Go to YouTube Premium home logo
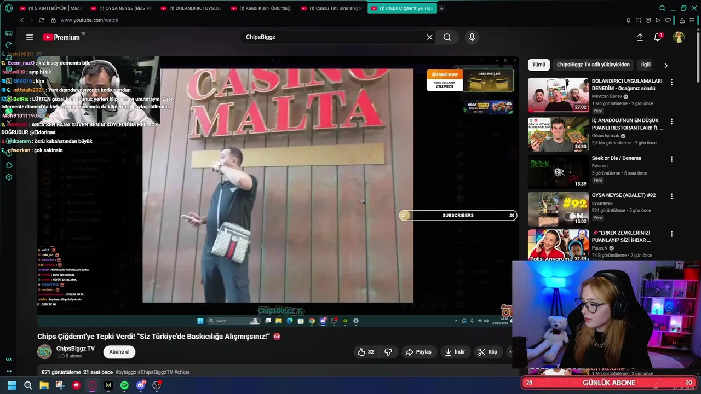Viewport: 701px width, 394px height. (x=61, y=37)
